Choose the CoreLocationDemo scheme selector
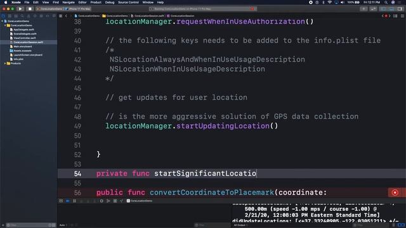406x228 pixels. (x=49, y=9)
